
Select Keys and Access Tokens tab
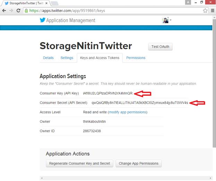point(100,58)
